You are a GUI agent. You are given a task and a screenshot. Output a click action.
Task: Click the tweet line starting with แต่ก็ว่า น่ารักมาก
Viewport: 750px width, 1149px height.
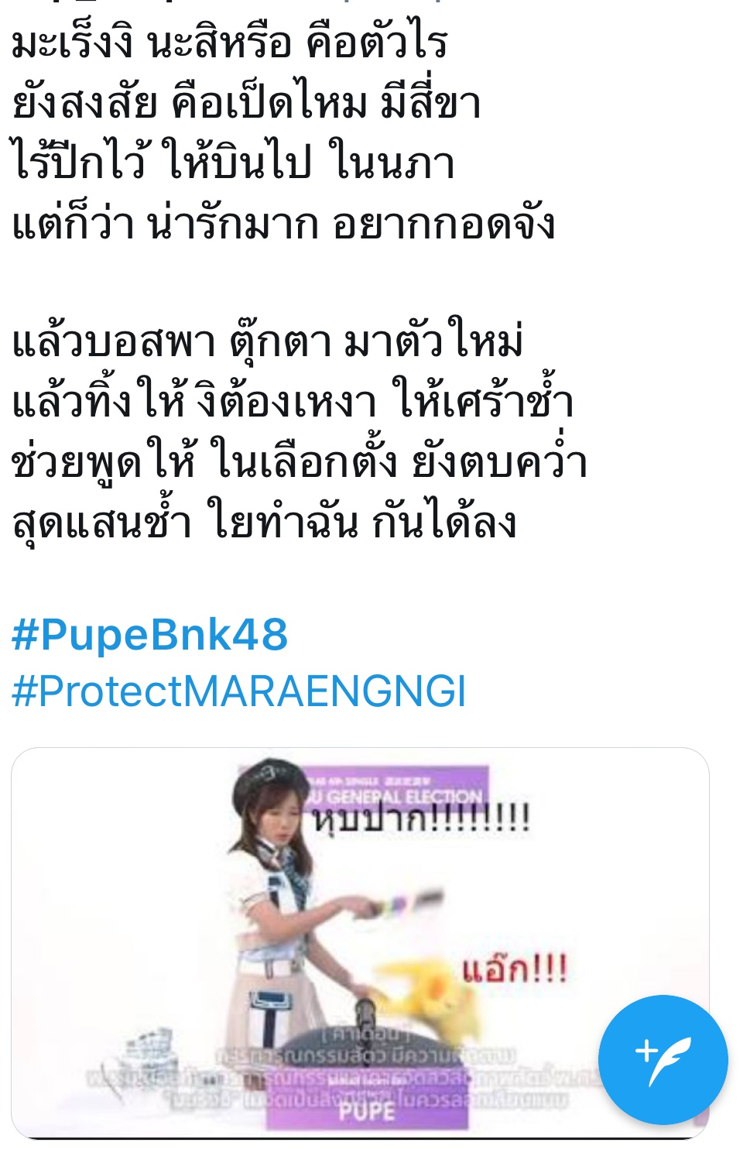[x=283, y=223]
